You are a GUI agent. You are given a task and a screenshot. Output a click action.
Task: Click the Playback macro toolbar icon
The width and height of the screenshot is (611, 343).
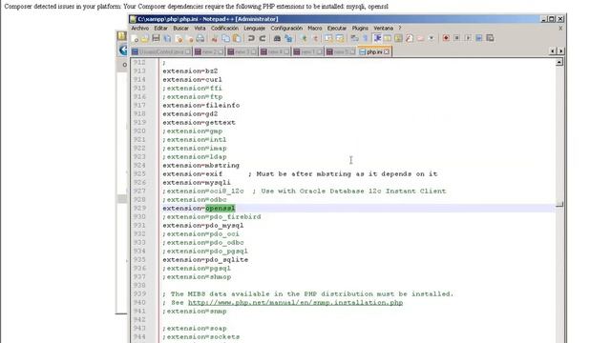pos(468,38)
